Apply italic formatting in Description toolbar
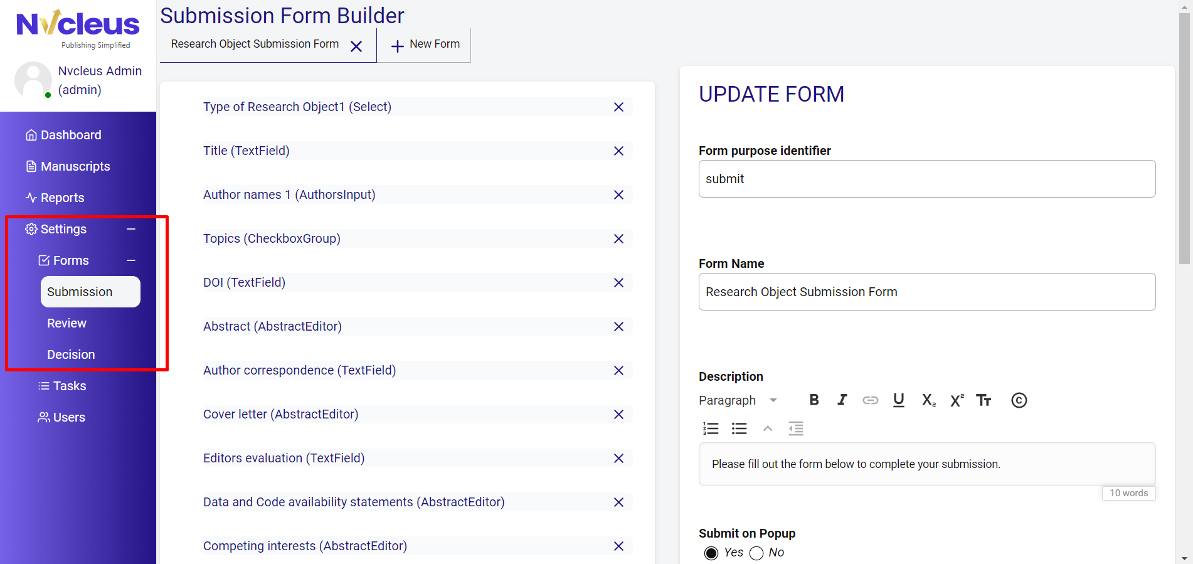The image size is (1193, 564). [842, 400]
